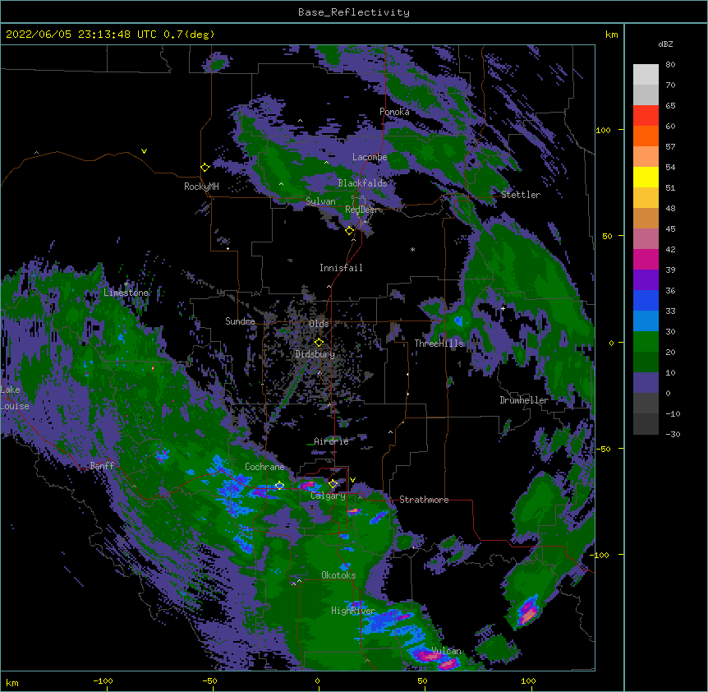Click the Airdrie label
Image resolution: width=708 pixels, height=692 pixels.
pos(332,441)
